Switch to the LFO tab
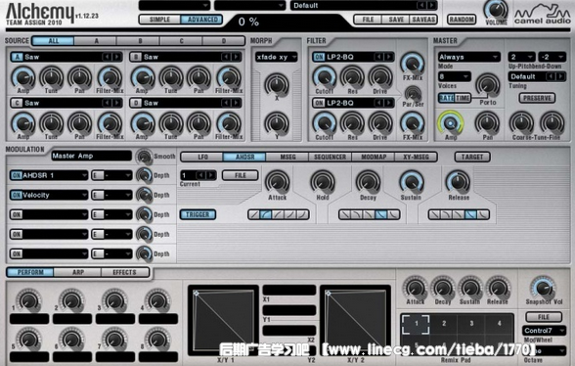The height and width of the screenshot is (366, 575). click(202, 157)
